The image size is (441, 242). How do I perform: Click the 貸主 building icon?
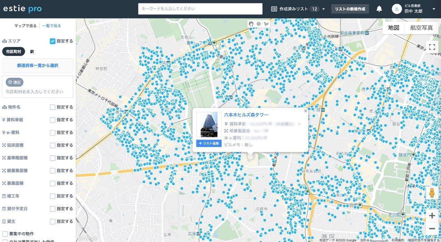tap(4, 221)
